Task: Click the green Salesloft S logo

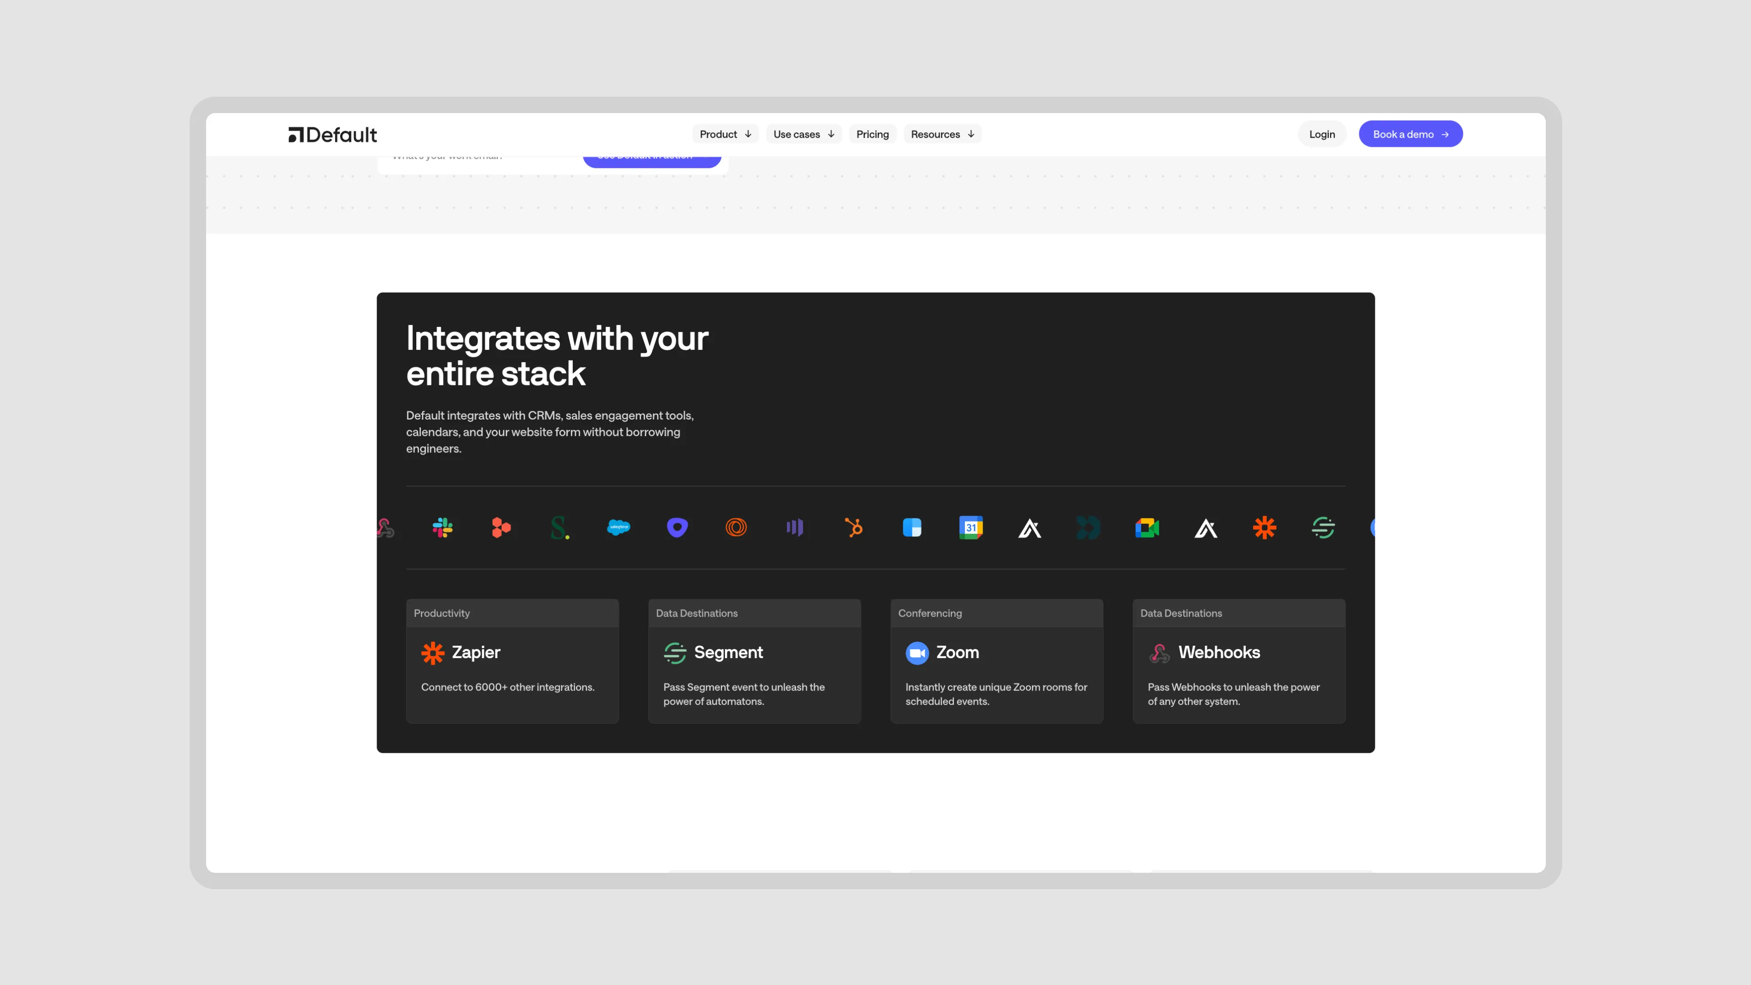Action: (559, 528)
